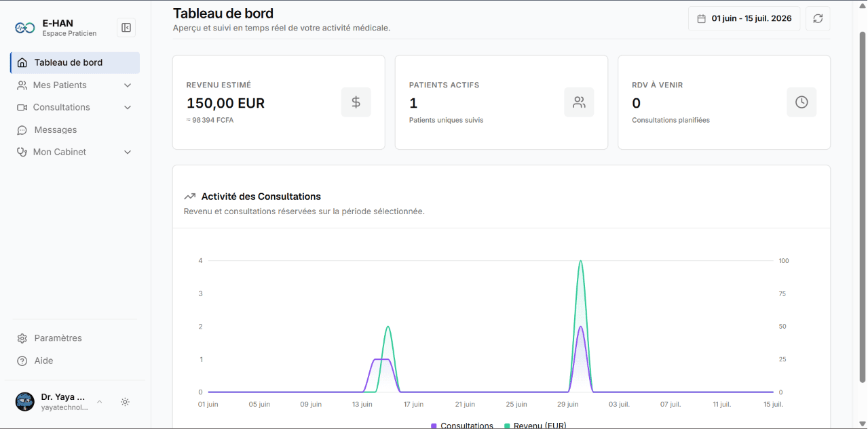Click the Messages chat bubble icon

pyautogui.click(x=22, y=130)
